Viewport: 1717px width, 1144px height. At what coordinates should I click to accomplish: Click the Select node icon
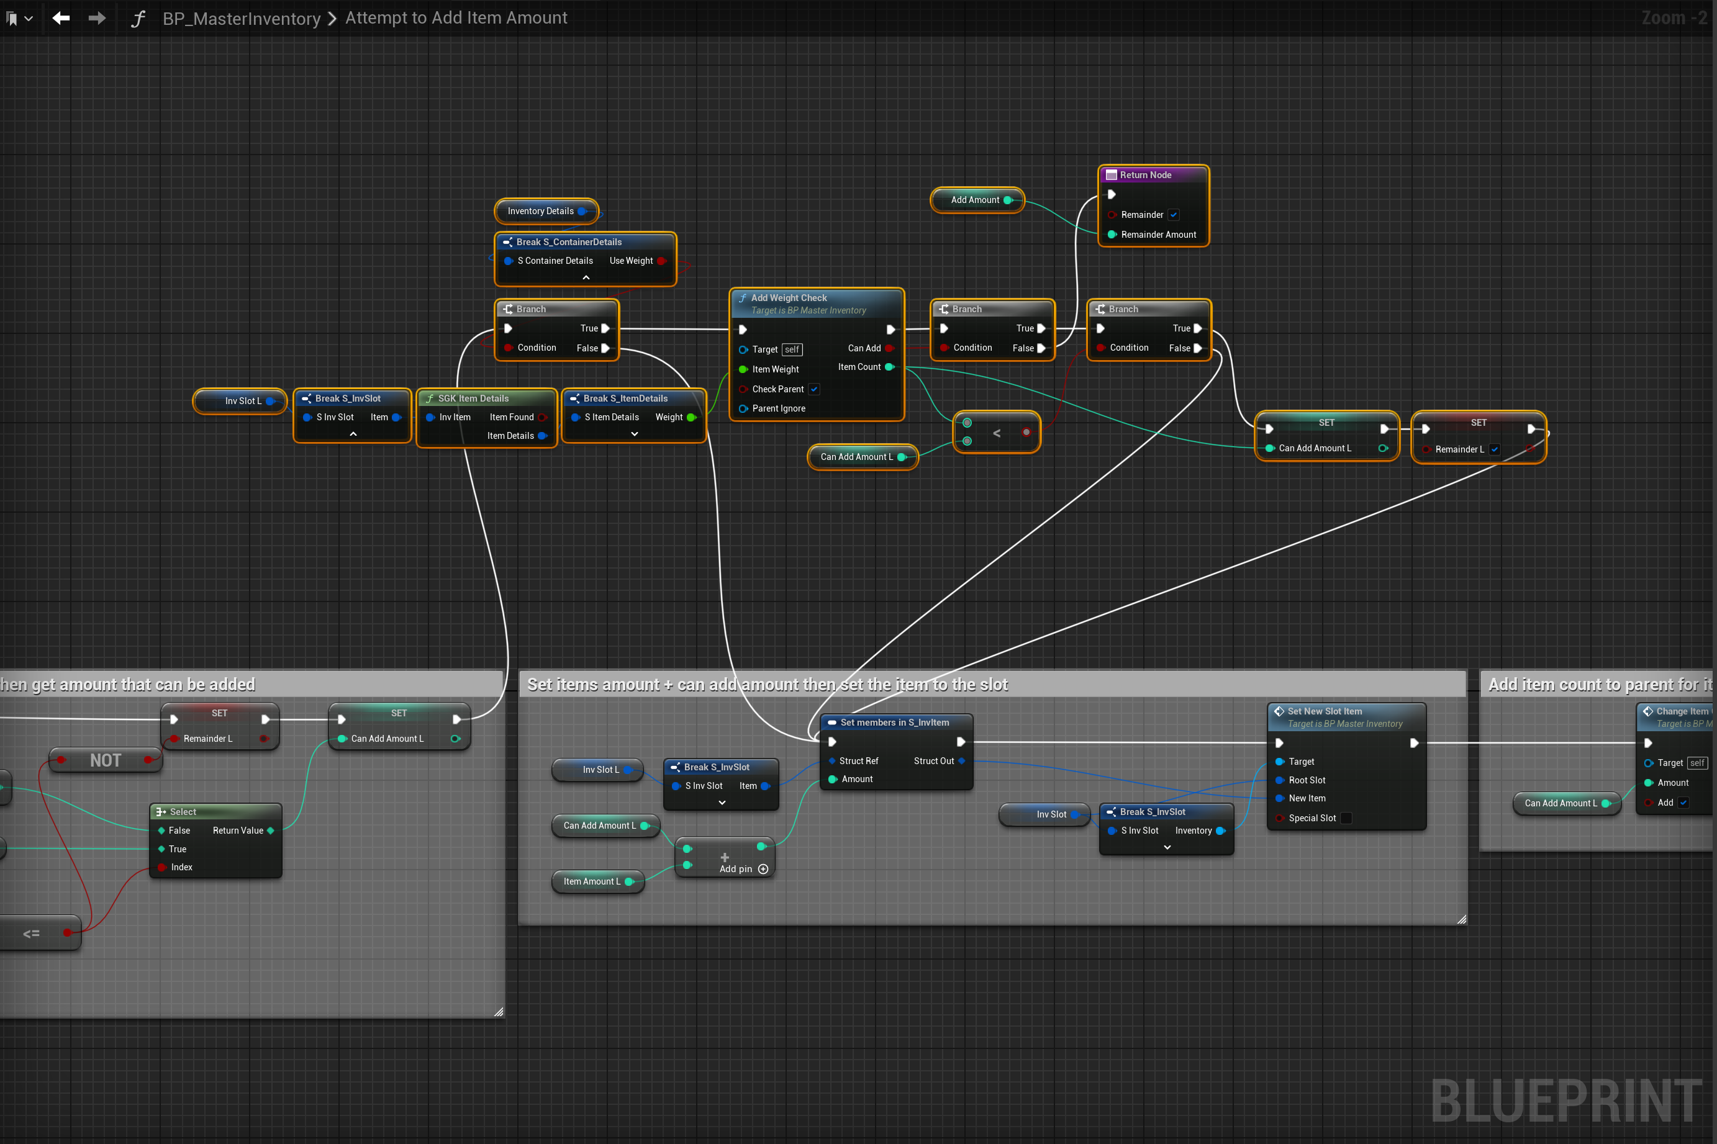pos(161,812)
